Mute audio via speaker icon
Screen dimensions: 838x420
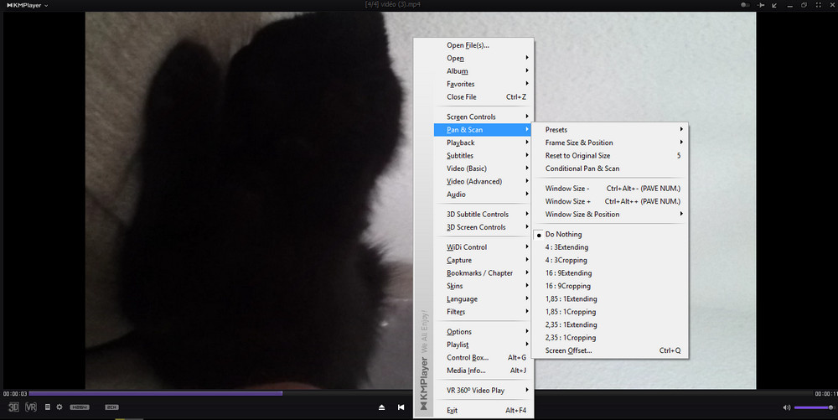(x=787, y=407)
